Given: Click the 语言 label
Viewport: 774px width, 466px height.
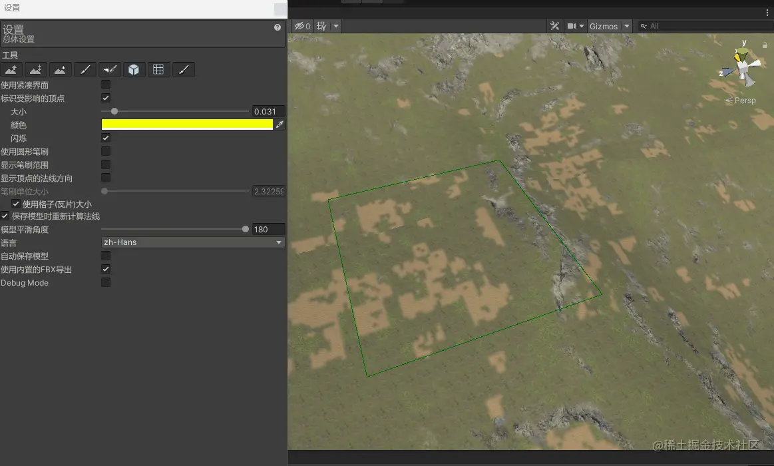Looking at the screenshot, I should [9, 243].
